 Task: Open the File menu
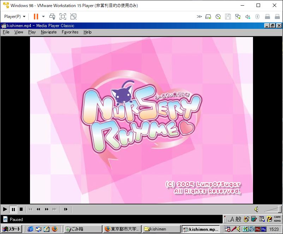(6, 32)
